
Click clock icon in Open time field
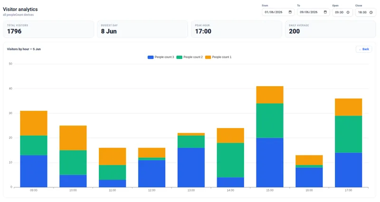click(348, 12)
